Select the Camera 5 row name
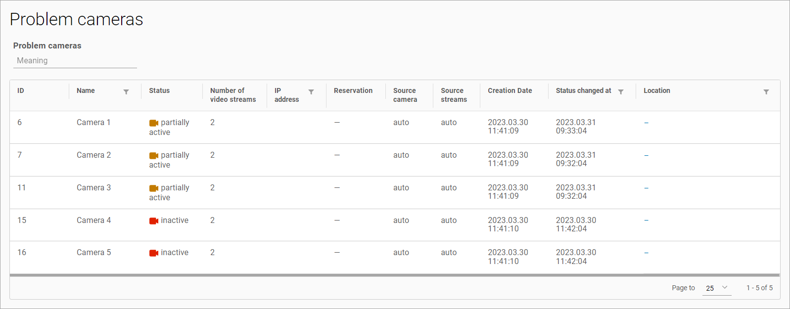 [x=93, y=252]
